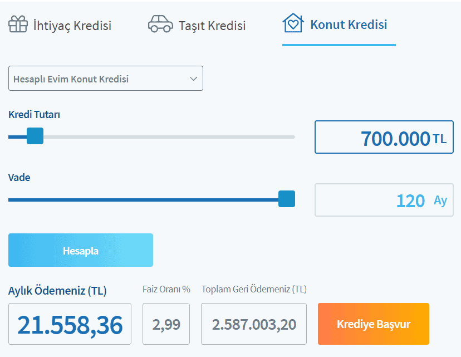Click the unfilled gray part of Kredi Tutarı track
This screenshot has width=461, height=357.
[x=167, y=136]
